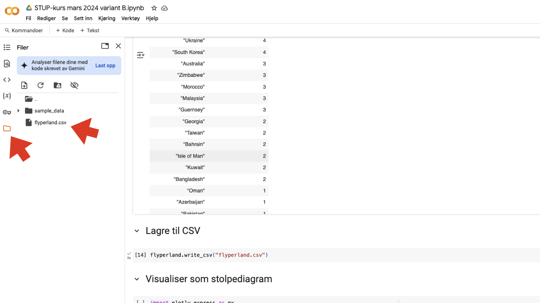Star the notebook title
Image resolution: width=540 pixels, height=303 pixels.
pyautogui.click(x=154, y=8)
